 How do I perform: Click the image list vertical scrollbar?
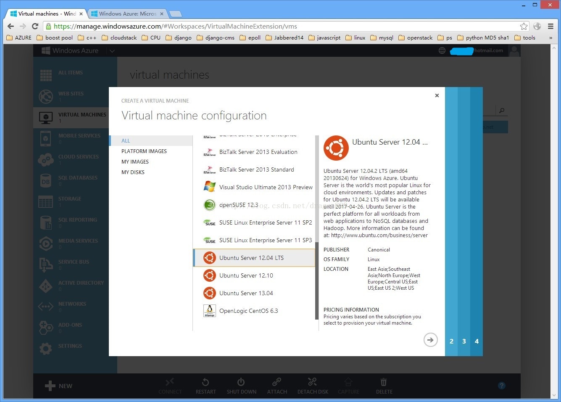316,280
